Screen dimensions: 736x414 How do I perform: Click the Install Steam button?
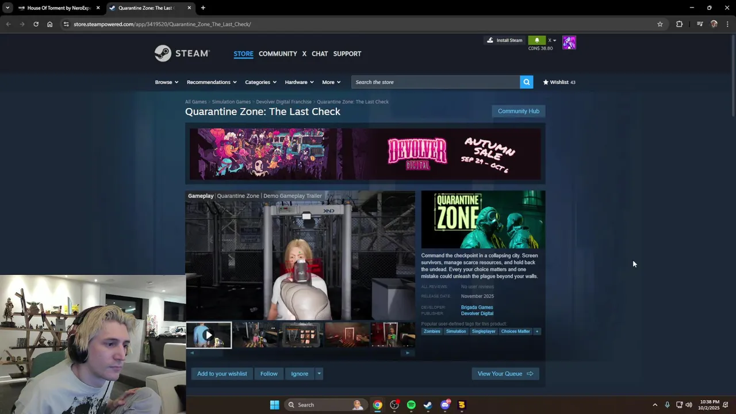[x=504, y=40]
